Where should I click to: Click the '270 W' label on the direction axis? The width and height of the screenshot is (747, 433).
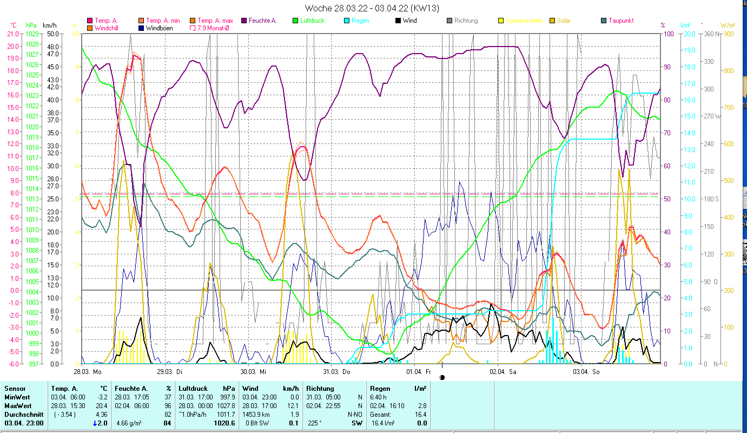[711, 116]
